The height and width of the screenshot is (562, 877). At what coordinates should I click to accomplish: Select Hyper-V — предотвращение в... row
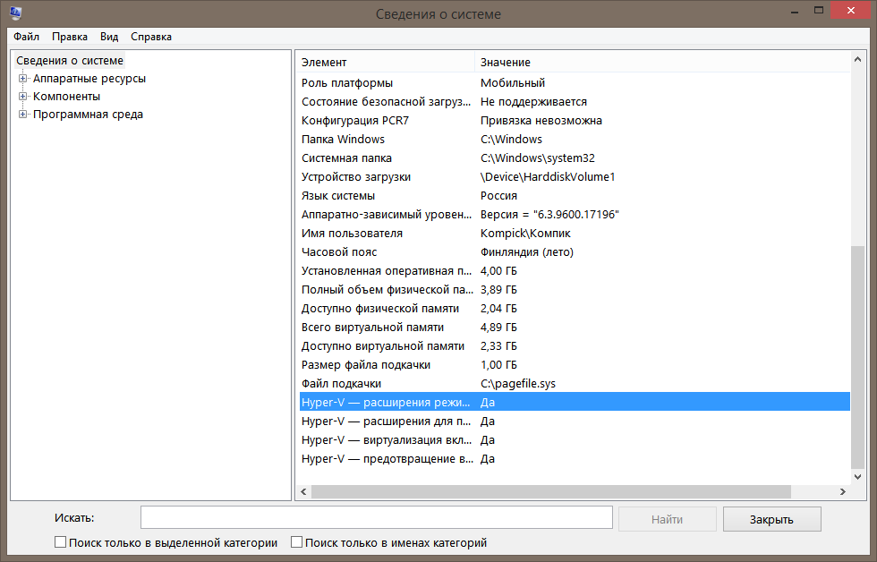point(575,458)
